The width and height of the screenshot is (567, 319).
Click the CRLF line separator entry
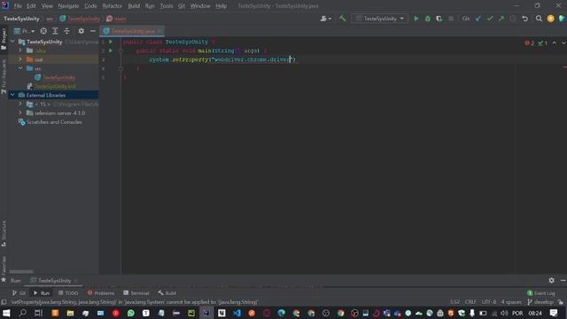pyautogui.click(x=470, y=301)
